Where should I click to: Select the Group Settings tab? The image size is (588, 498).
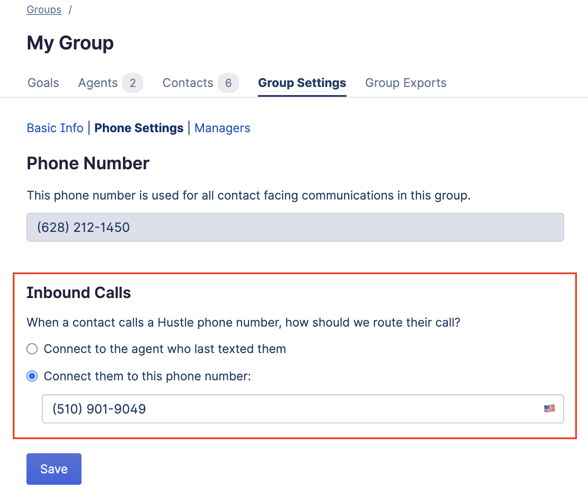coord(302,83)
